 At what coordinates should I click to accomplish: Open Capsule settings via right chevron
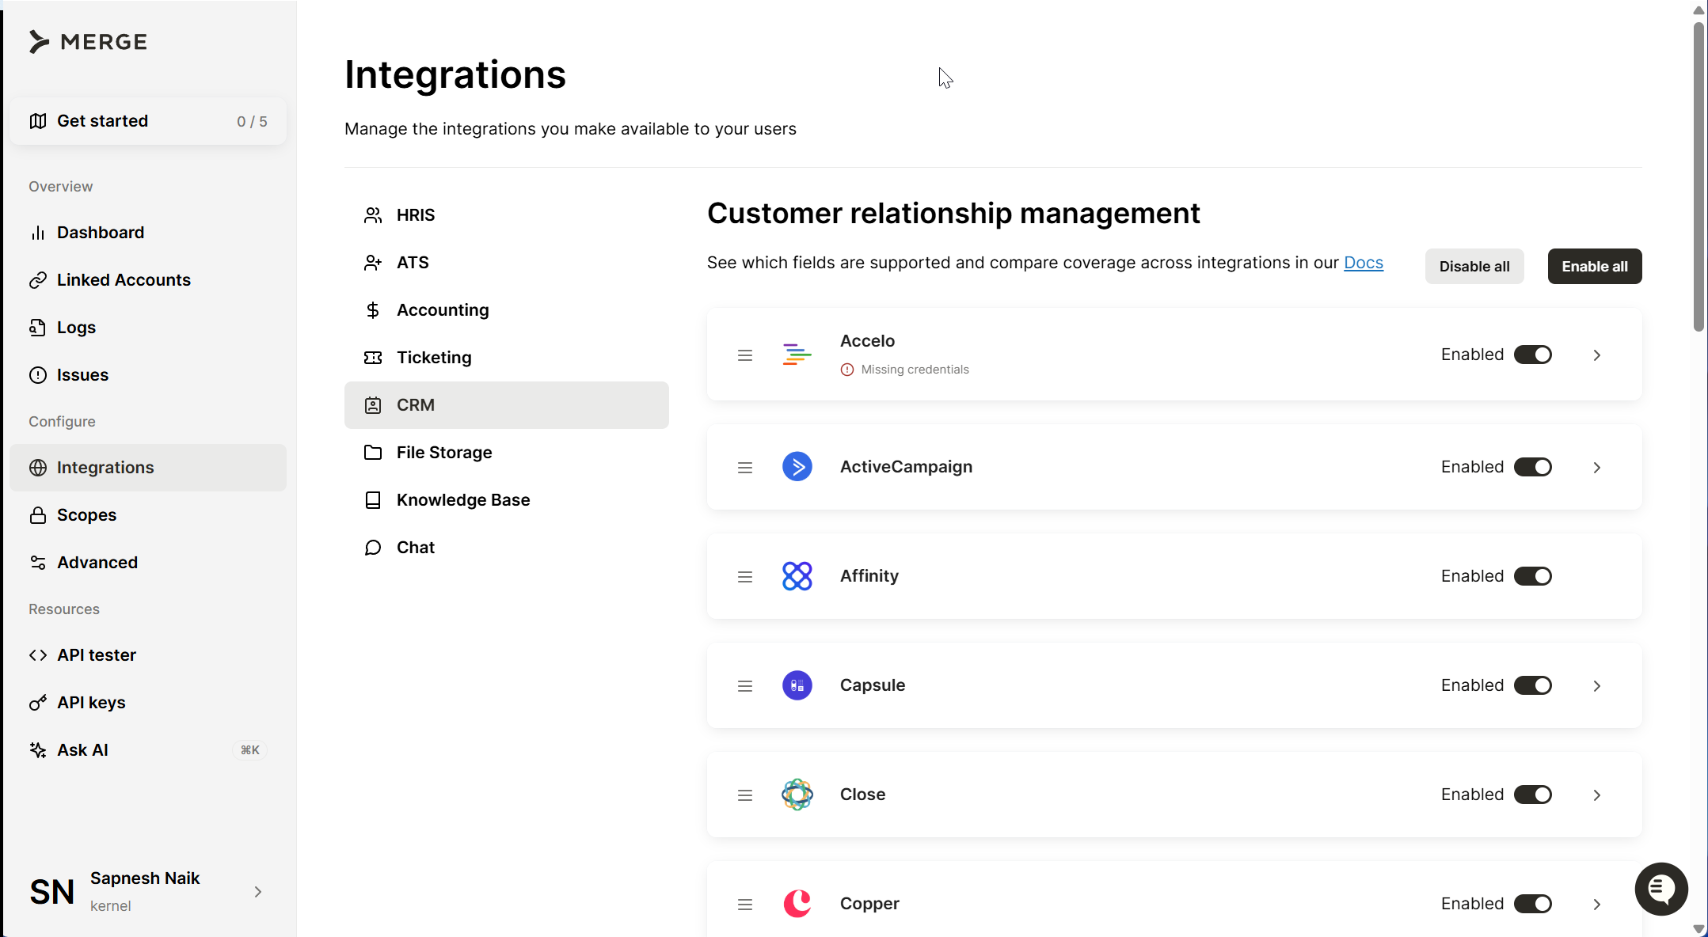coord(1596,686)
